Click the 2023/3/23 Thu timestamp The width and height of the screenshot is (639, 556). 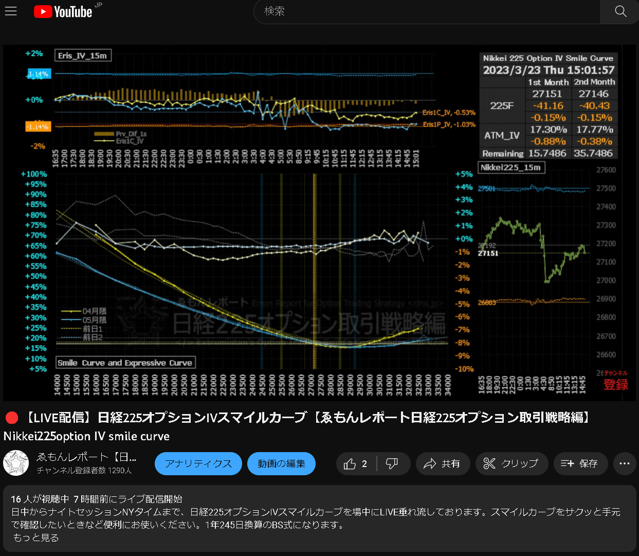[549, 70]
